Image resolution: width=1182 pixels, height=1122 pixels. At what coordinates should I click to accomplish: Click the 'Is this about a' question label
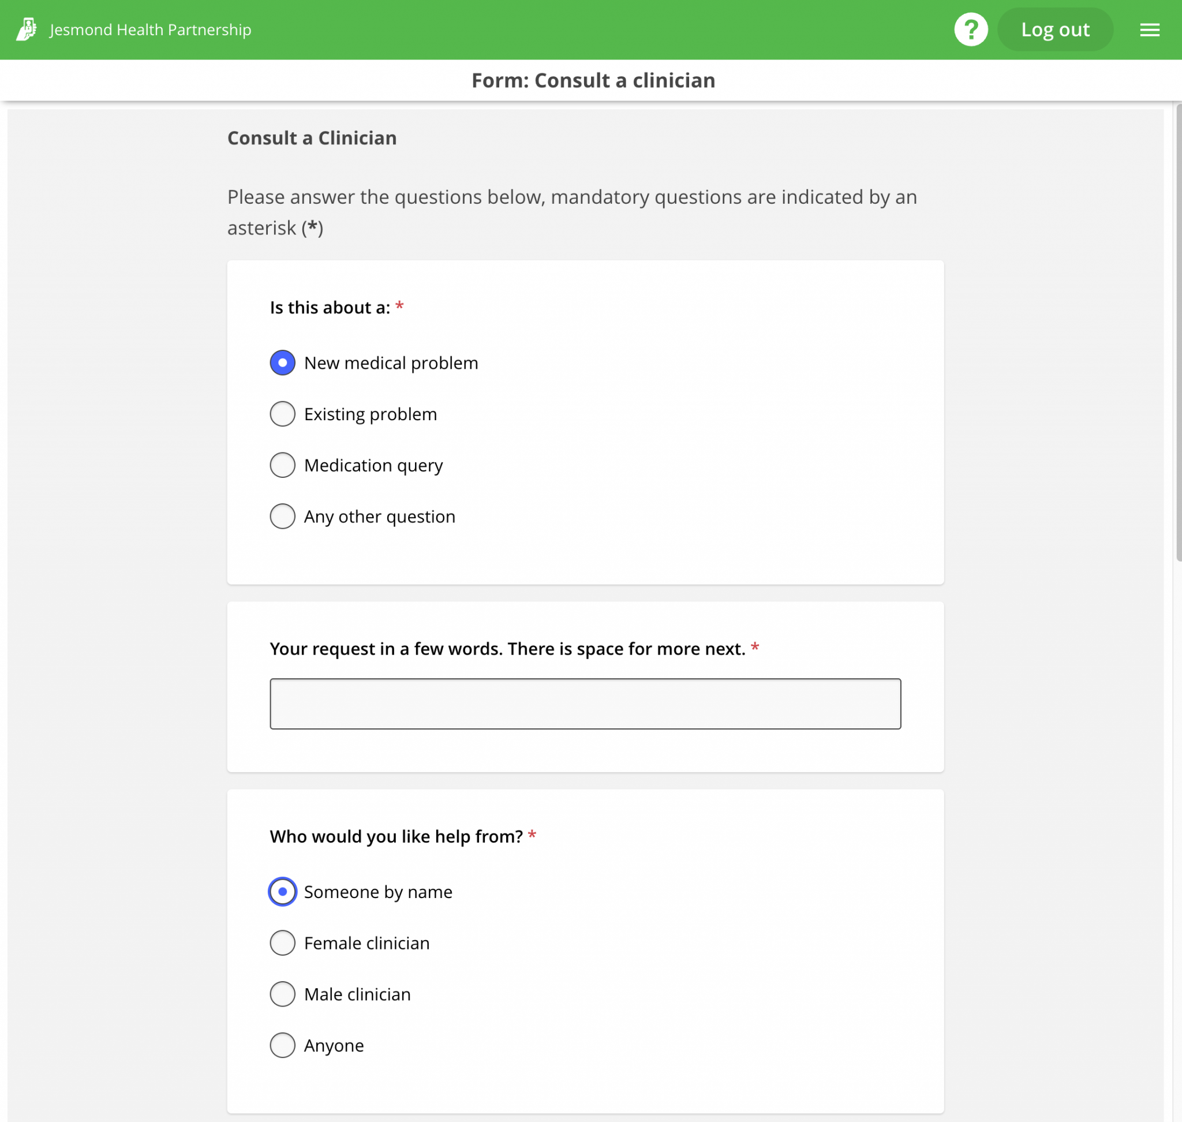coord(330,308)
